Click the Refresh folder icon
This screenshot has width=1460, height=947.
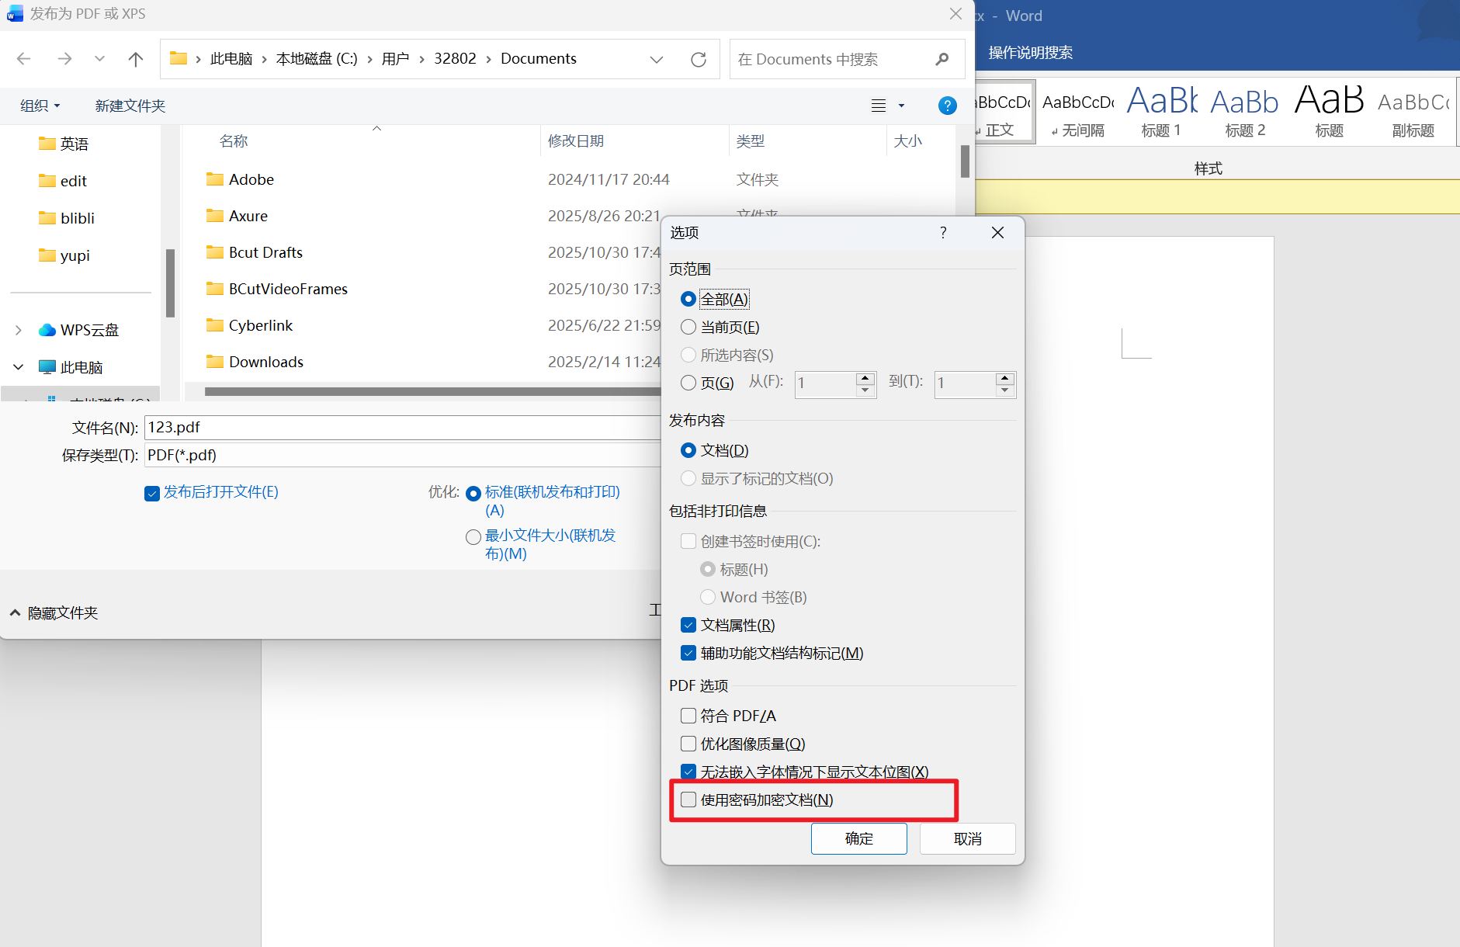(698, 59)
